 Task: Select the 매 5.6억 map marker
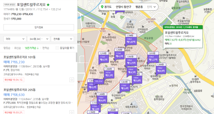137,79
